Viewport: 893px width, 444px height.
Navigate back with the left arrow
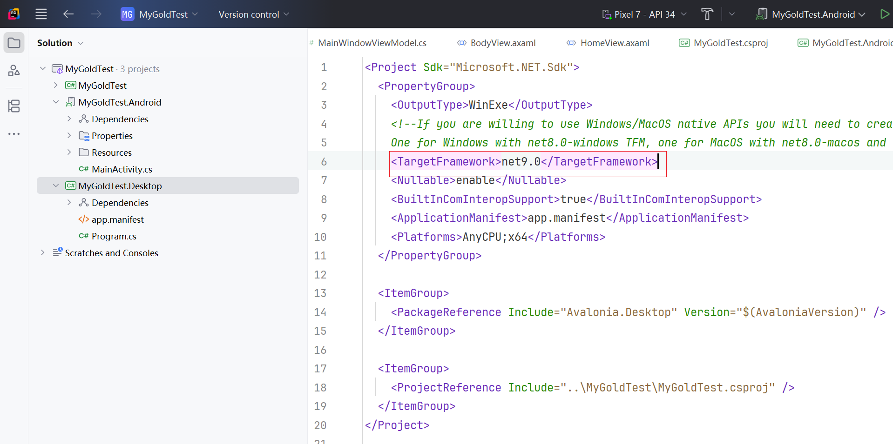point(68,14)
